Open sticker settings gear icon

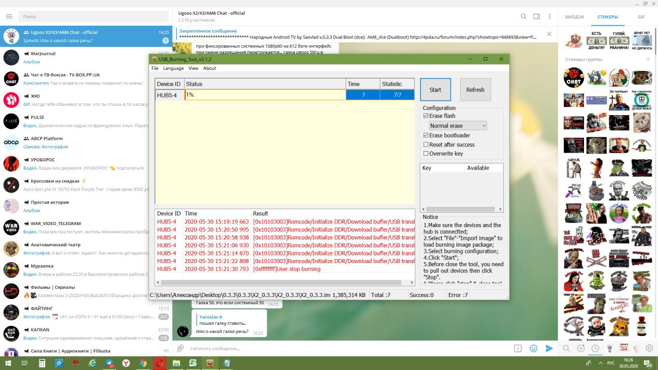click(649, 348)
